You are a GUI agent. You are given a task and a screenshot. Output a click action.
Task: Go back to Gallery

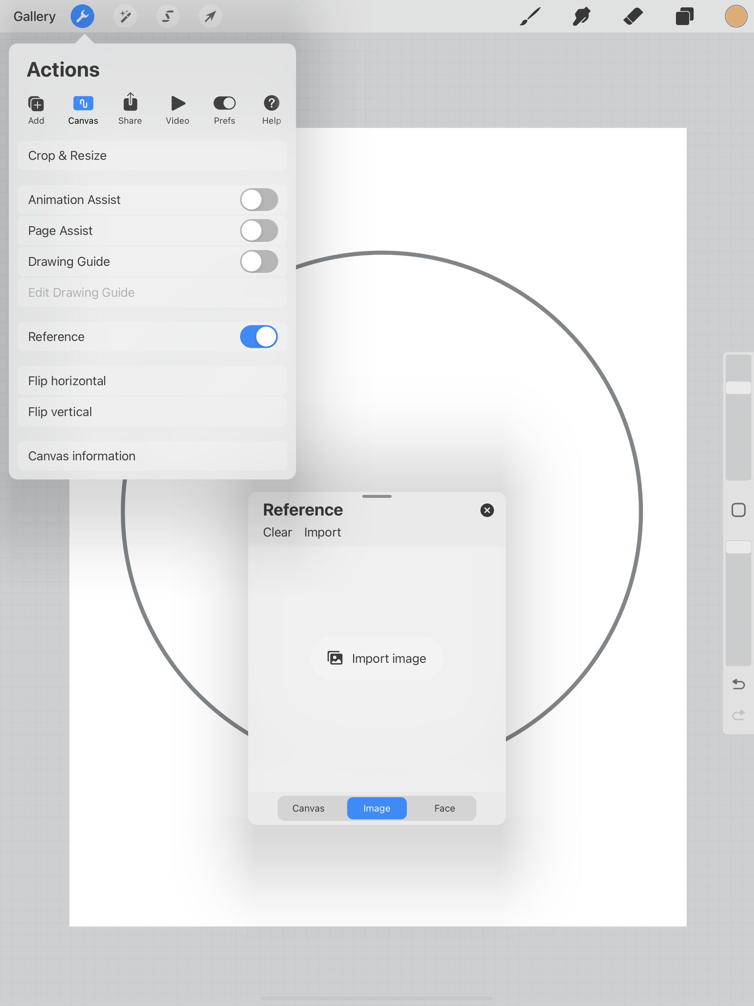[x=35, y=16]
